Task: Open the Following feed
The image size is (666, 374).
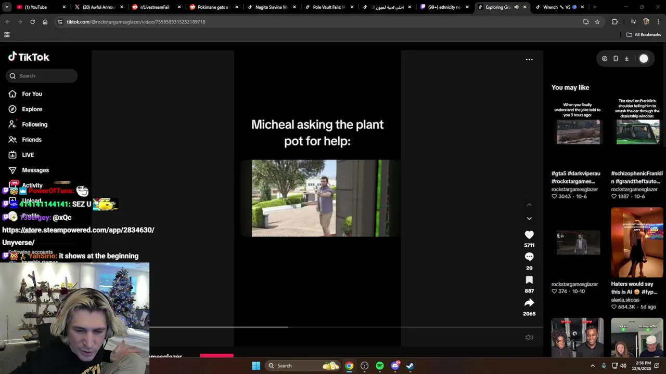Action: click(34, 124)
